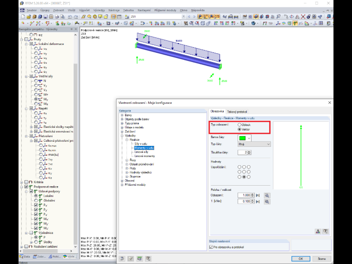Click the Open file folder icon

pyautogui.click(x=29, y=17)
